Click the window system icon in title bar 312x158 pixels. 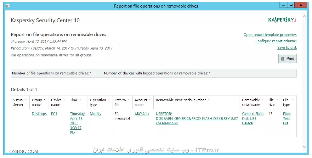click(8, 6)
